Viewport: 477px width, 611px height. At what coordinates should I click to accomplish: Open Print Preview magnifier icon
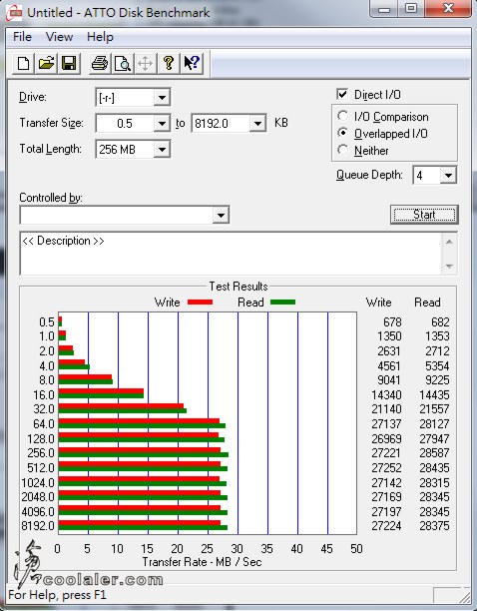(x=123, y=63)
